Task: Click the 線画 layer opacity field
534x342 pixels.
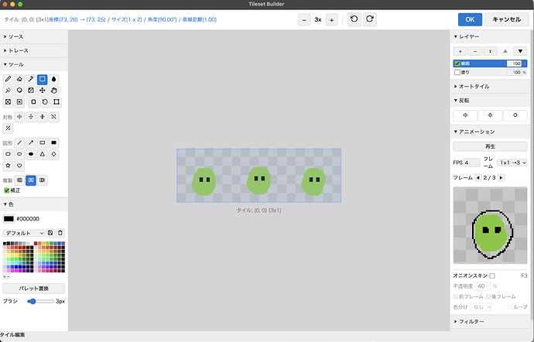Action: pos(514,63)
